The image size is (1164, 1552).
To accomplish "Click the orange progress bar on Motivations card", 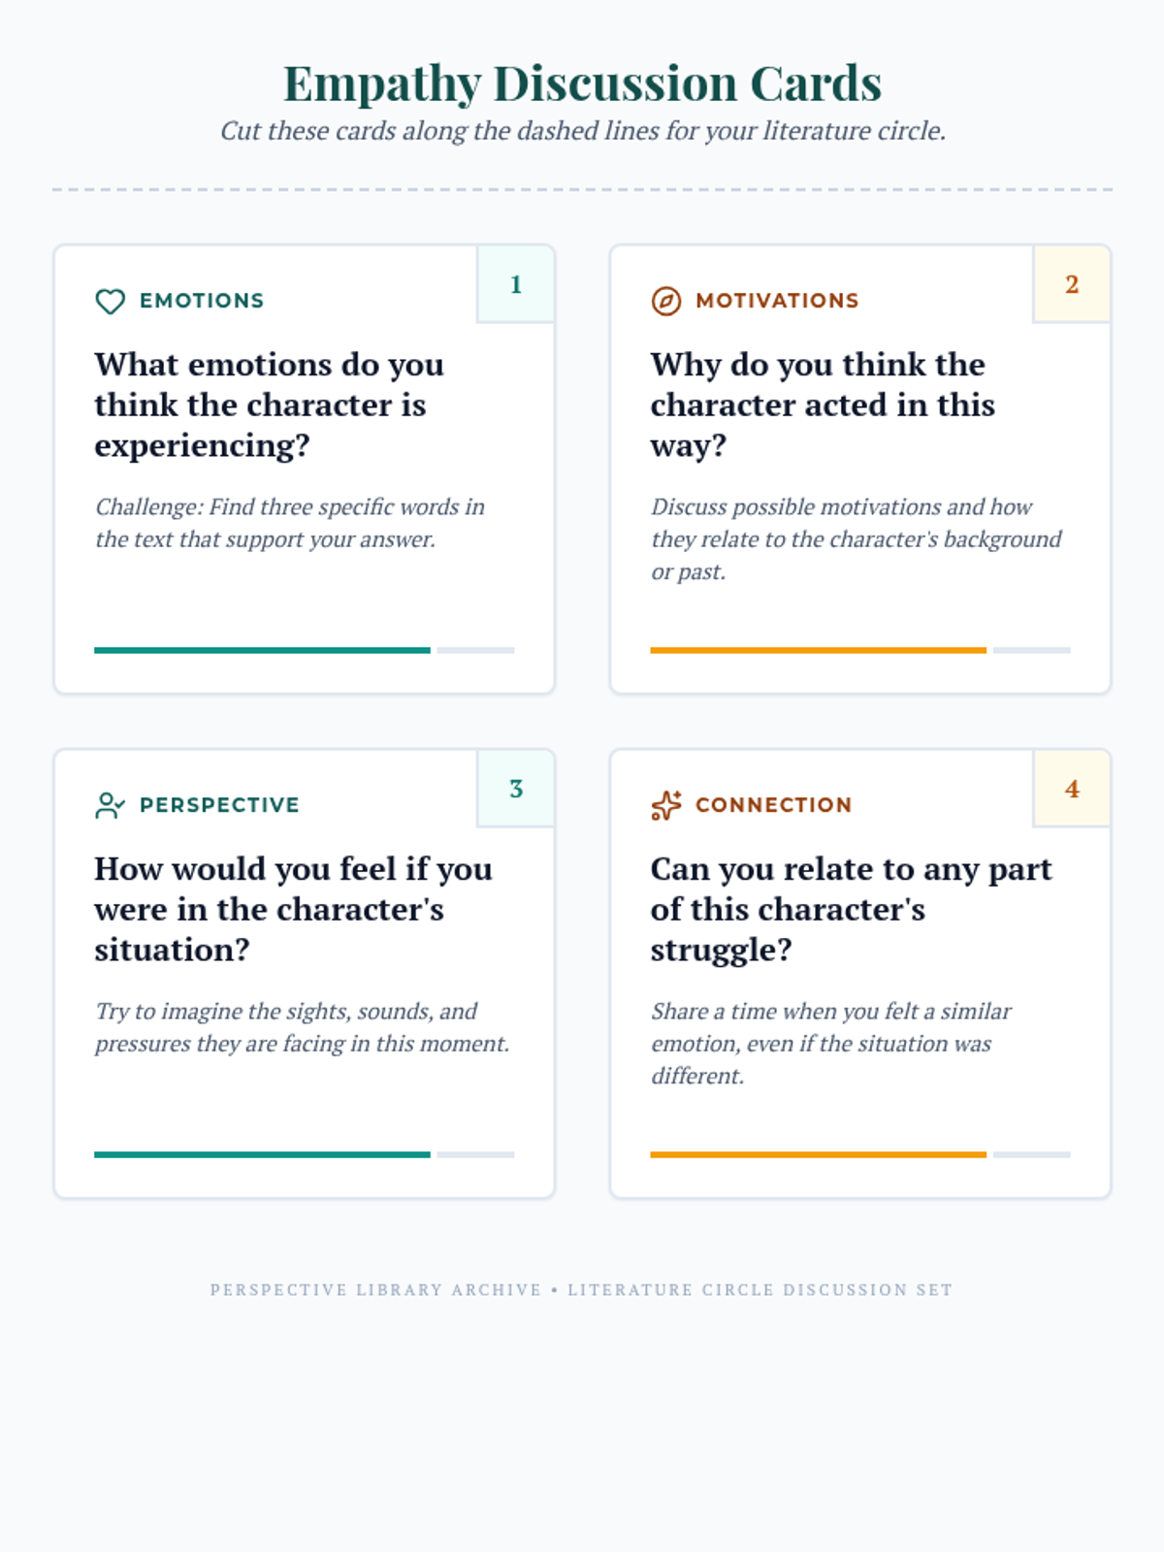I will pos(819,650).
